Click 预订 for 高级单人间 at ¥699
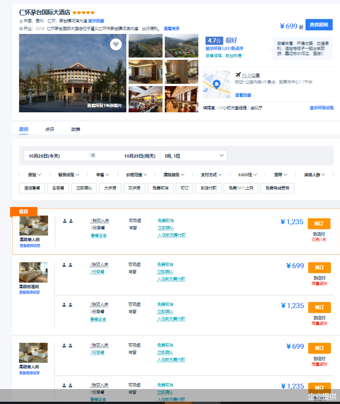The image size is (340, 404). tap(320, 348)
